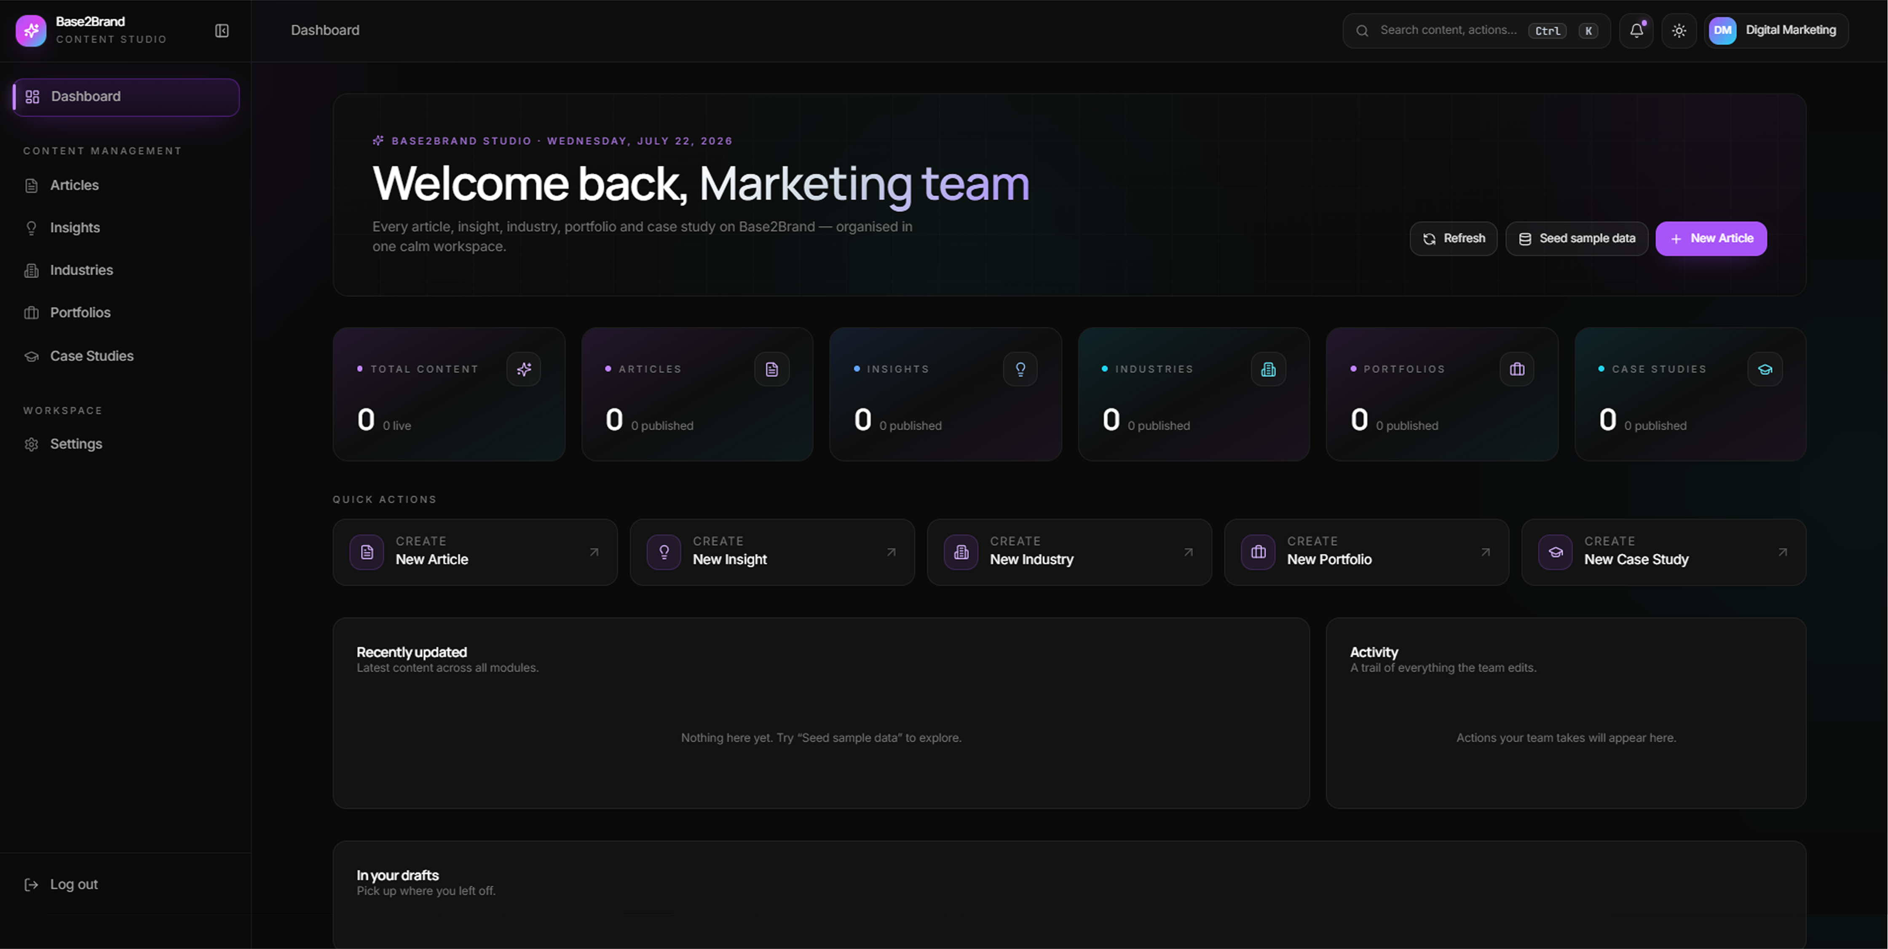Open Articles in the sidebar
This screenshot has height=949, width=1888.
(126, 185)
